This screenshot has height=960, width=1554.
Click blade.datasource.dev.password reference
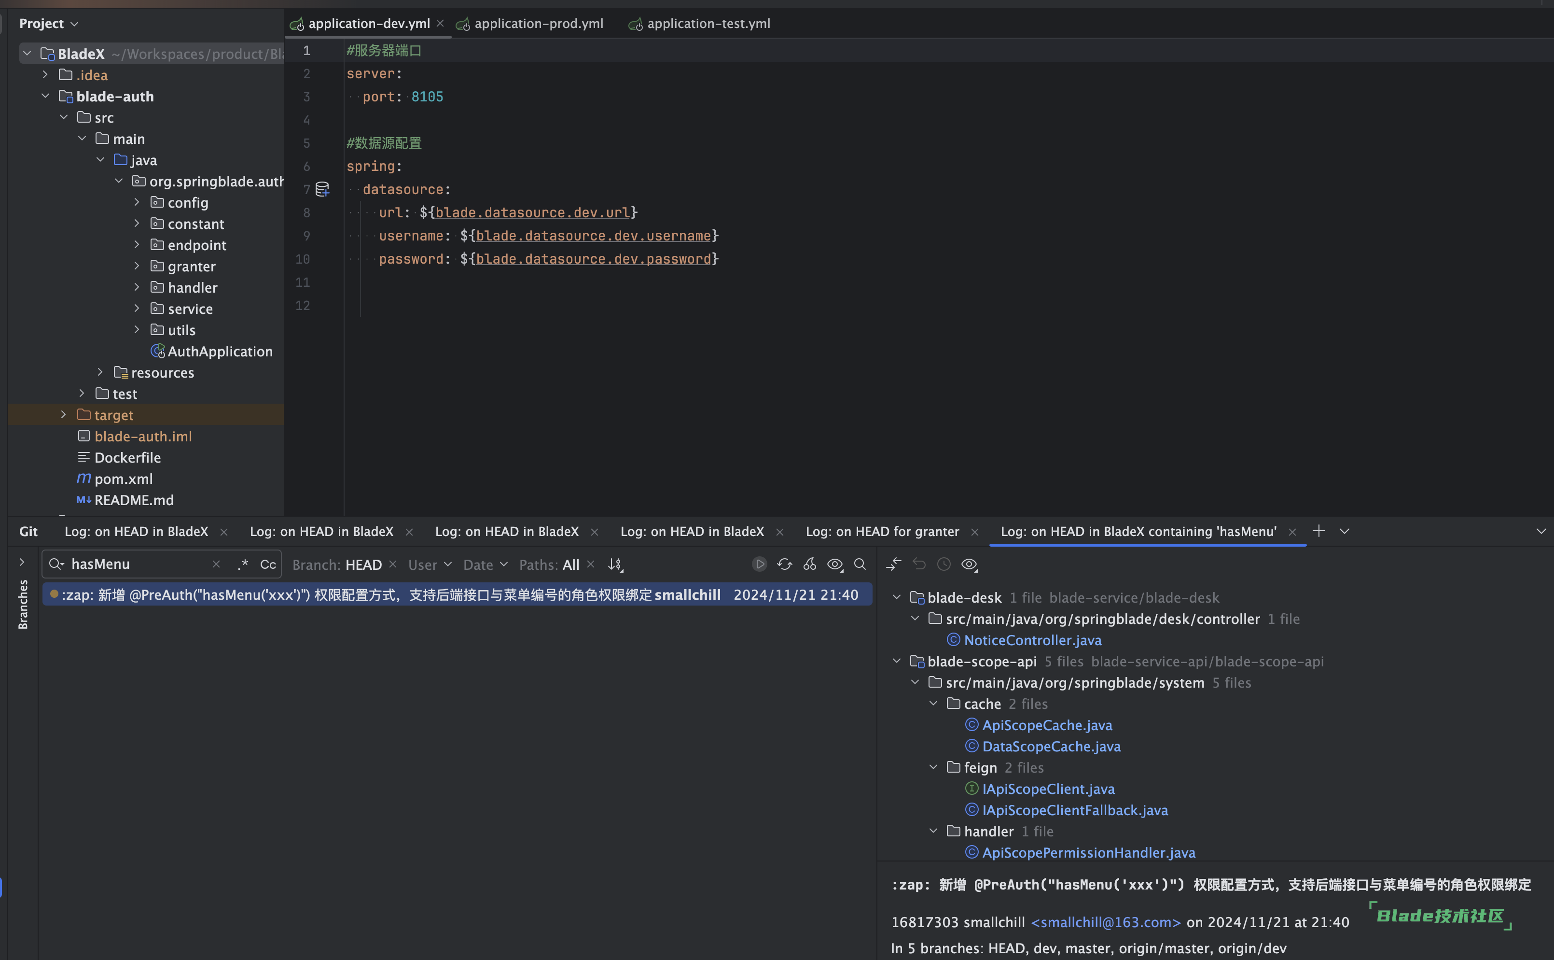[x=593, y=258]
